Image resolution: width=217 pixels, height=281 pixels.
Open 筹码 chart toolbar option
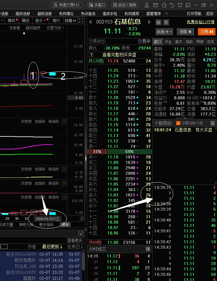(x=12, y=21)
